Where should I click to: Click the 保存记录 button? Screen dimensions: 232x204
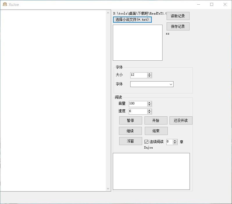point(178,26)
